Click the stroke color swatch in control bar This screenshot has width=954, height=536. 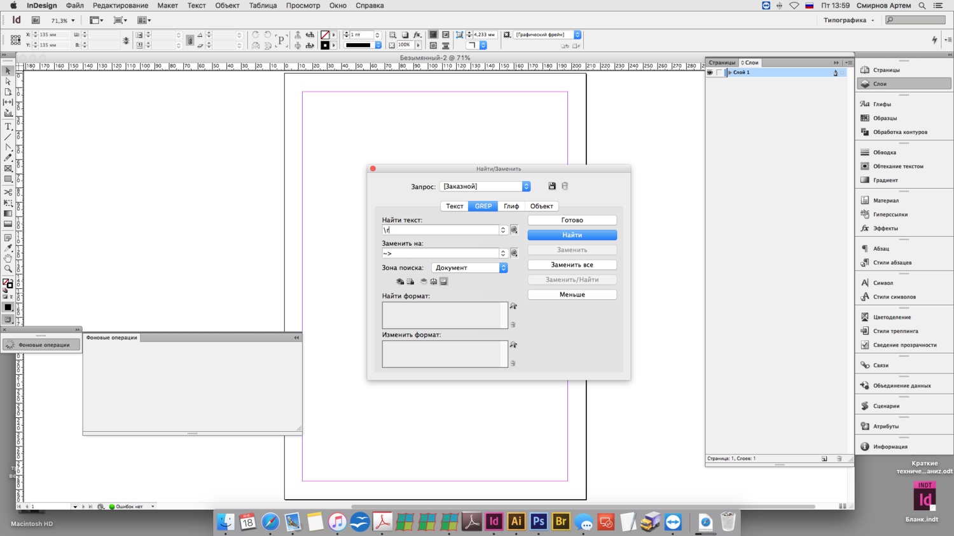coord(325,46)
